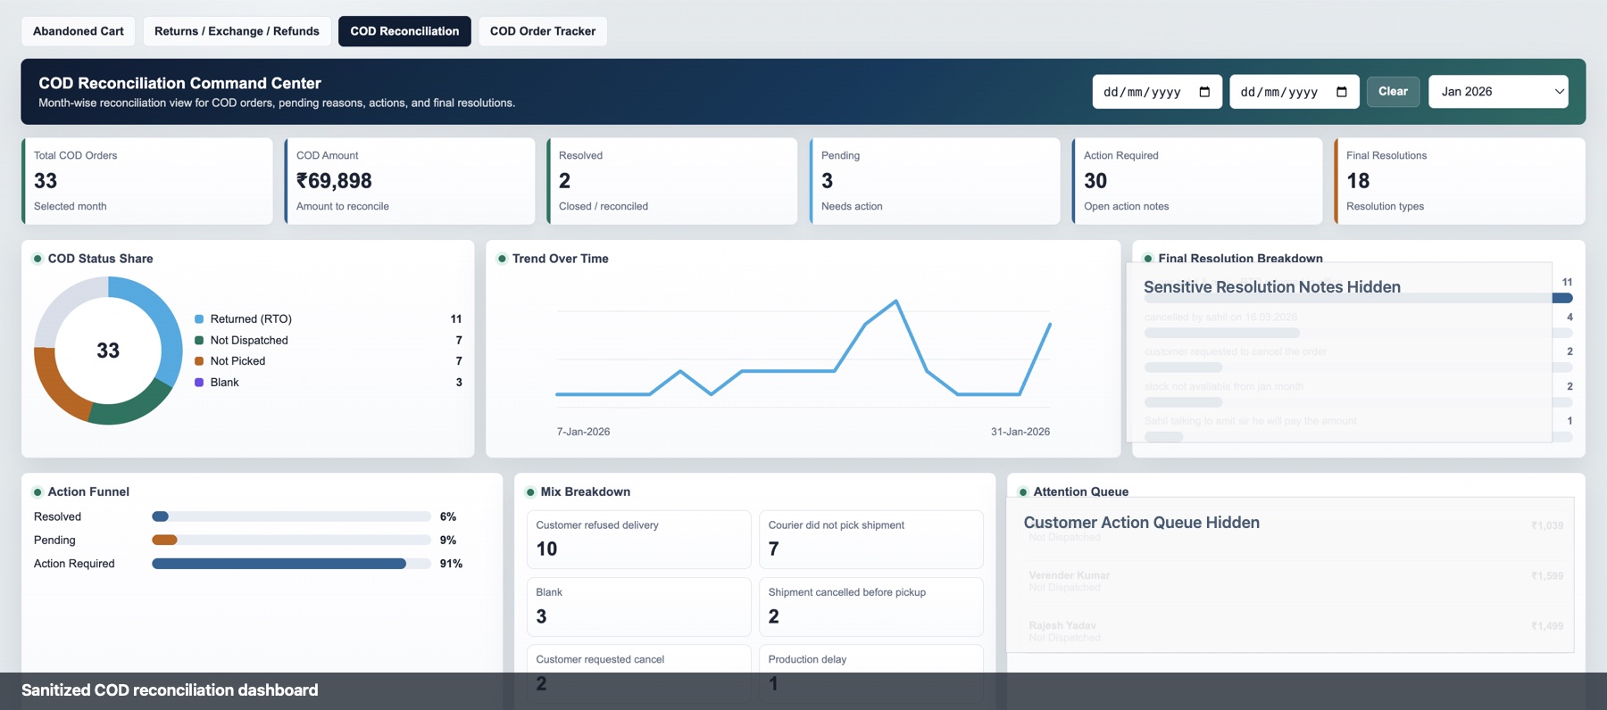Viewport: 1607px width, 710px height.
Task: Open the COD Order Tracker tab
Action: (543, 31)
